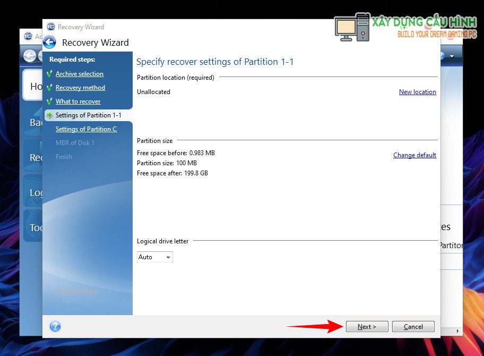Screen dimensions: 484x356
Task: Open the What to recover step
Action: (x=78, y=101)
